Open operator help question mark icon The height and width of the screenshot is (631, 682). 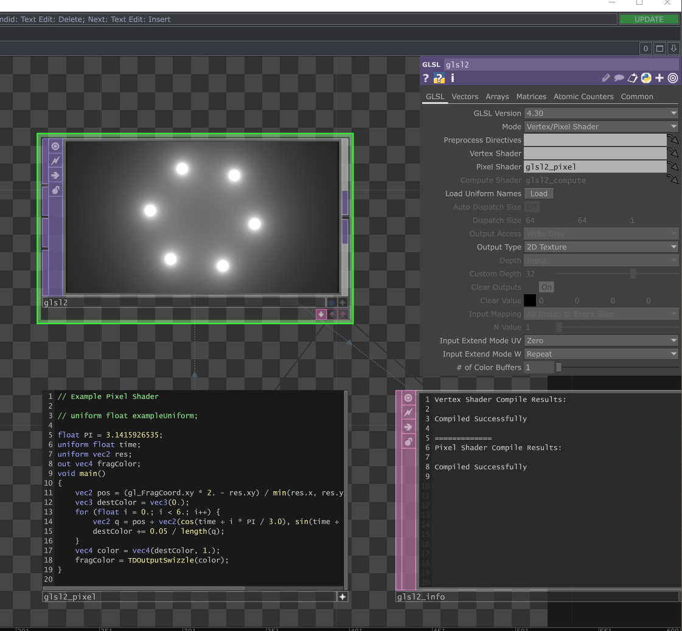point(426,78)
